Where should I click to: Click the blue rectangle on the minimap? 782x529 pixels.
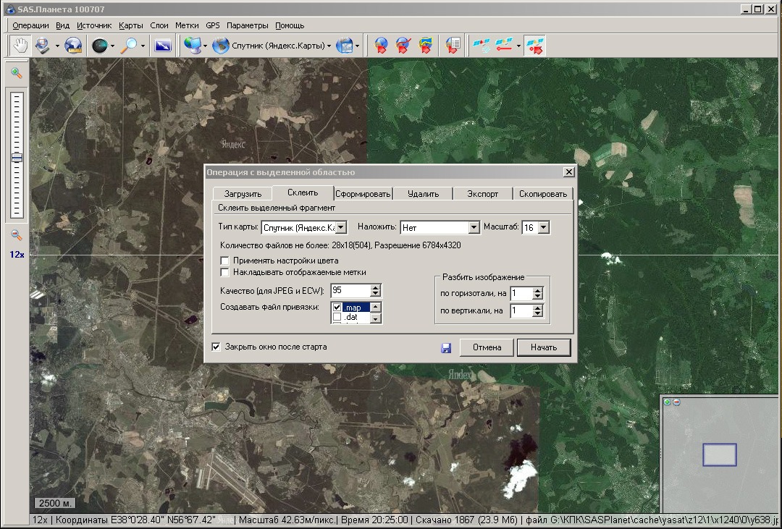click(720, 454)
